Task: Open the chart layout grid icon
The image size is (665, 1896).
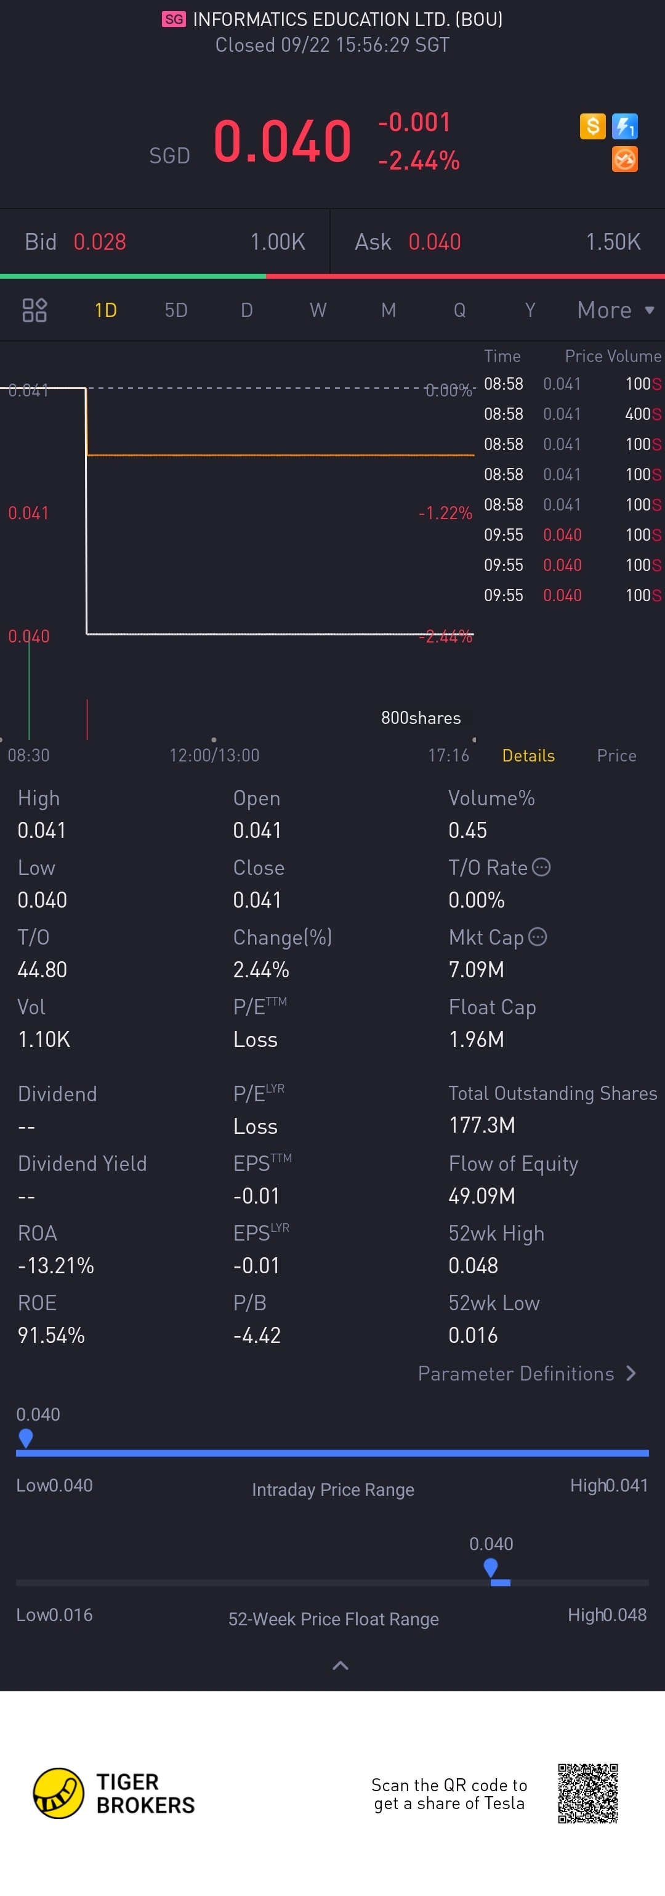Action: click(x=34, y=310)
